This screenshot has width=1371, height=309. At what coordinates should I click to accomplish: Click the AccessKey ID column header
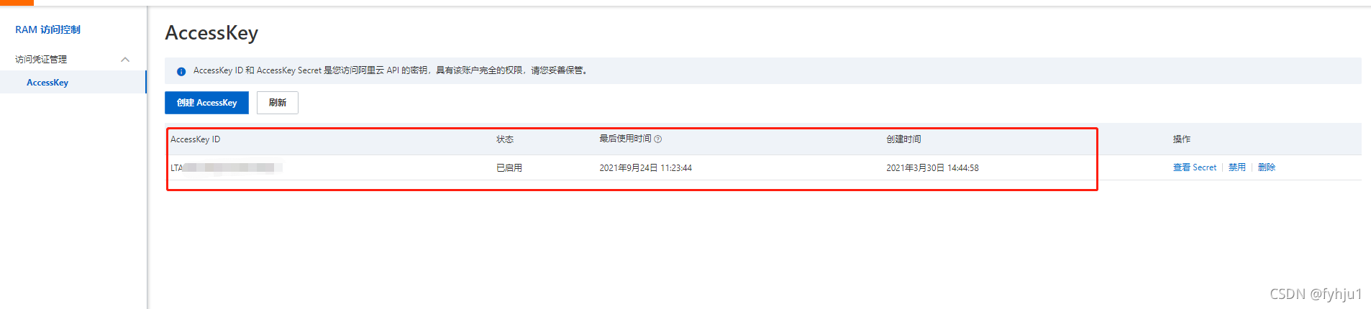[x=196, y=139]
